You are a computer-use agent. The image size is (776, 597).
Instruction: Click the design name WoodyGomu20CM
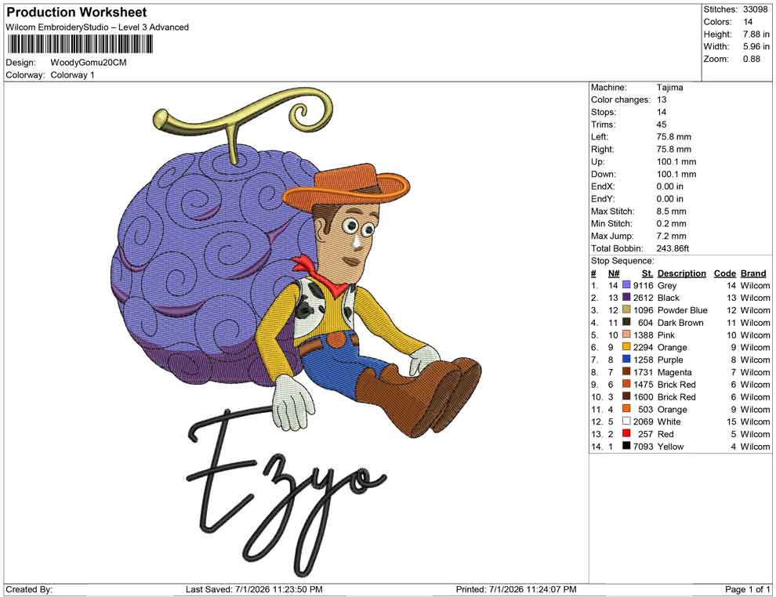89,63
